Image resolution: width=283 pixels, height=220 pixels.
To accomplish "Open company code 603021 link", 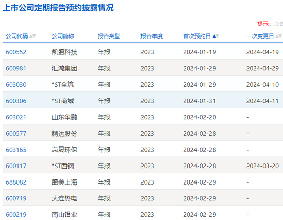I will coord(16,117).
